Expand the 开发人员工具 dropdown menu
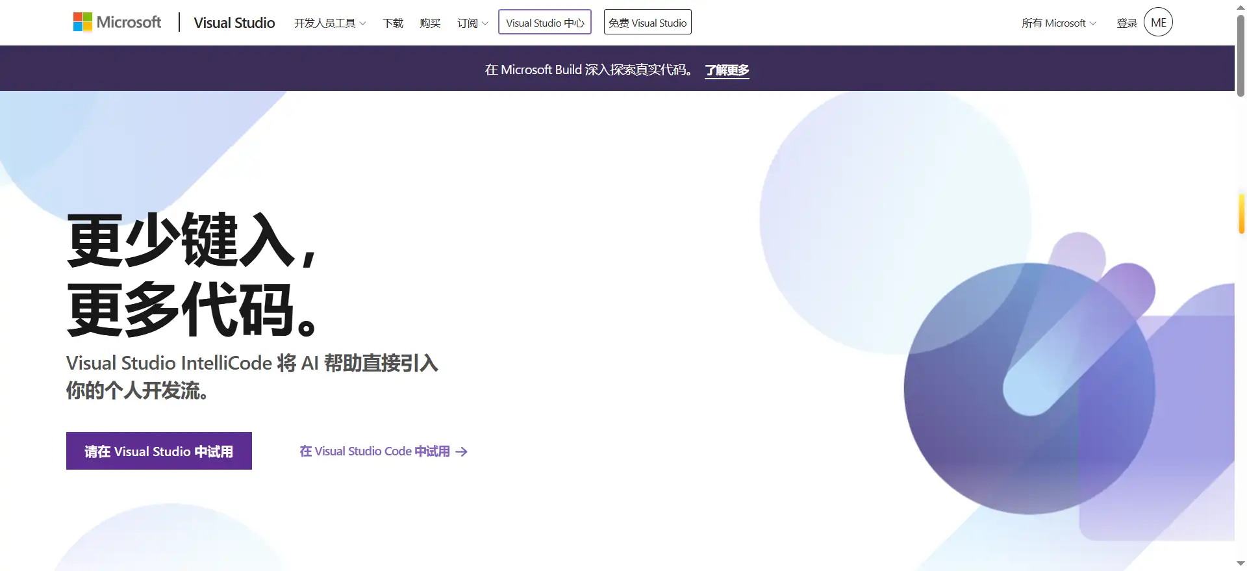Viewport: 1247px width, 571px height. click(x=330, y=23)
